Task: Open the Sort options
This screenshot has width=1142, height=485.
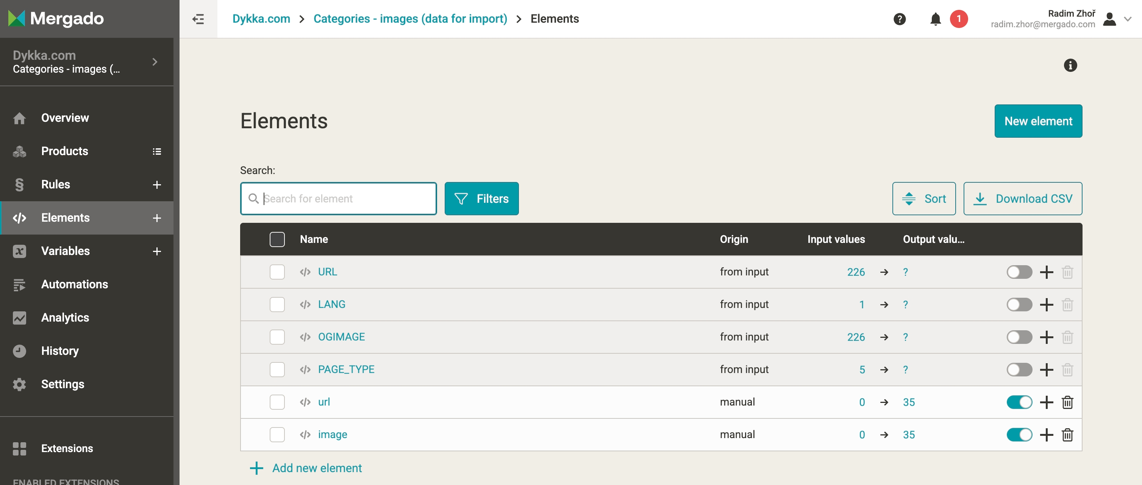Action: (x=923, y=199)
